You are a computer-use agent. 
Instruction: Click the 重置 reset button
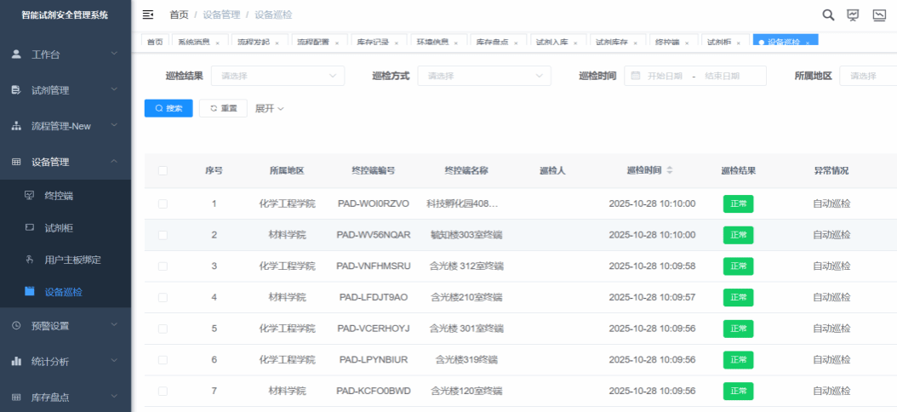coord(223,108)
